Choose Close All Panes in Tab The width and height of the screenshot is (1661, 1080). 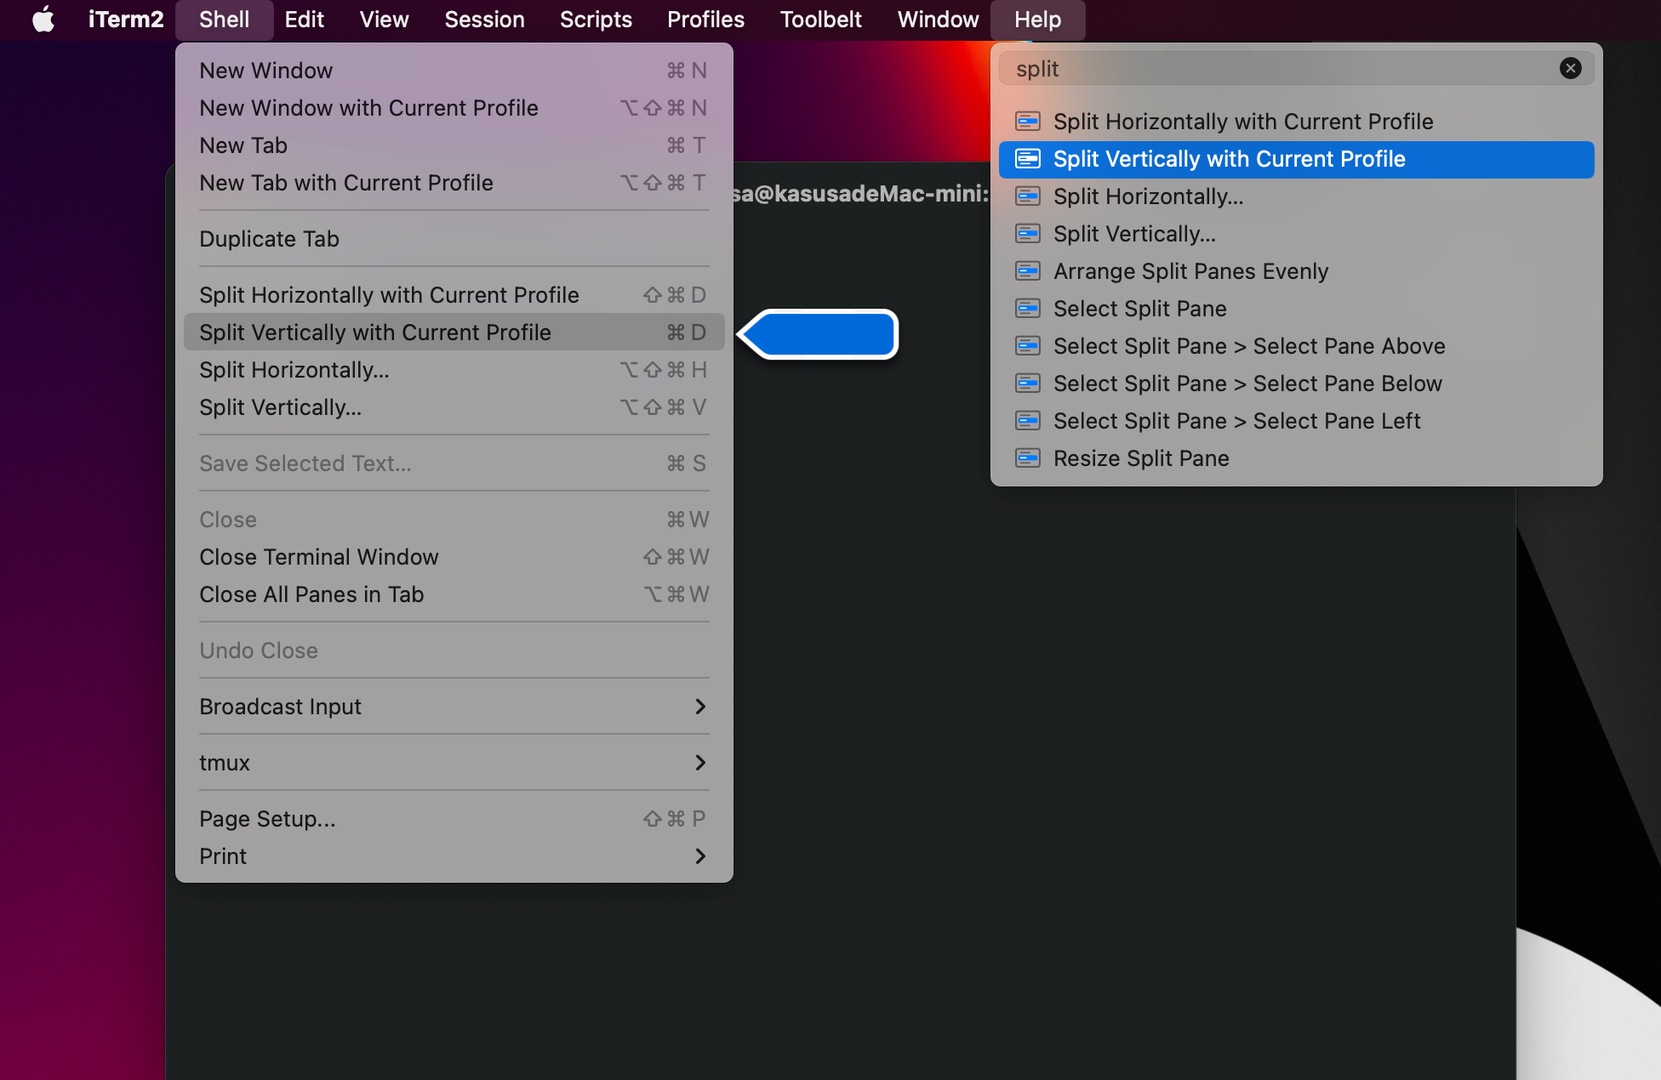click(x=311, y=594)
